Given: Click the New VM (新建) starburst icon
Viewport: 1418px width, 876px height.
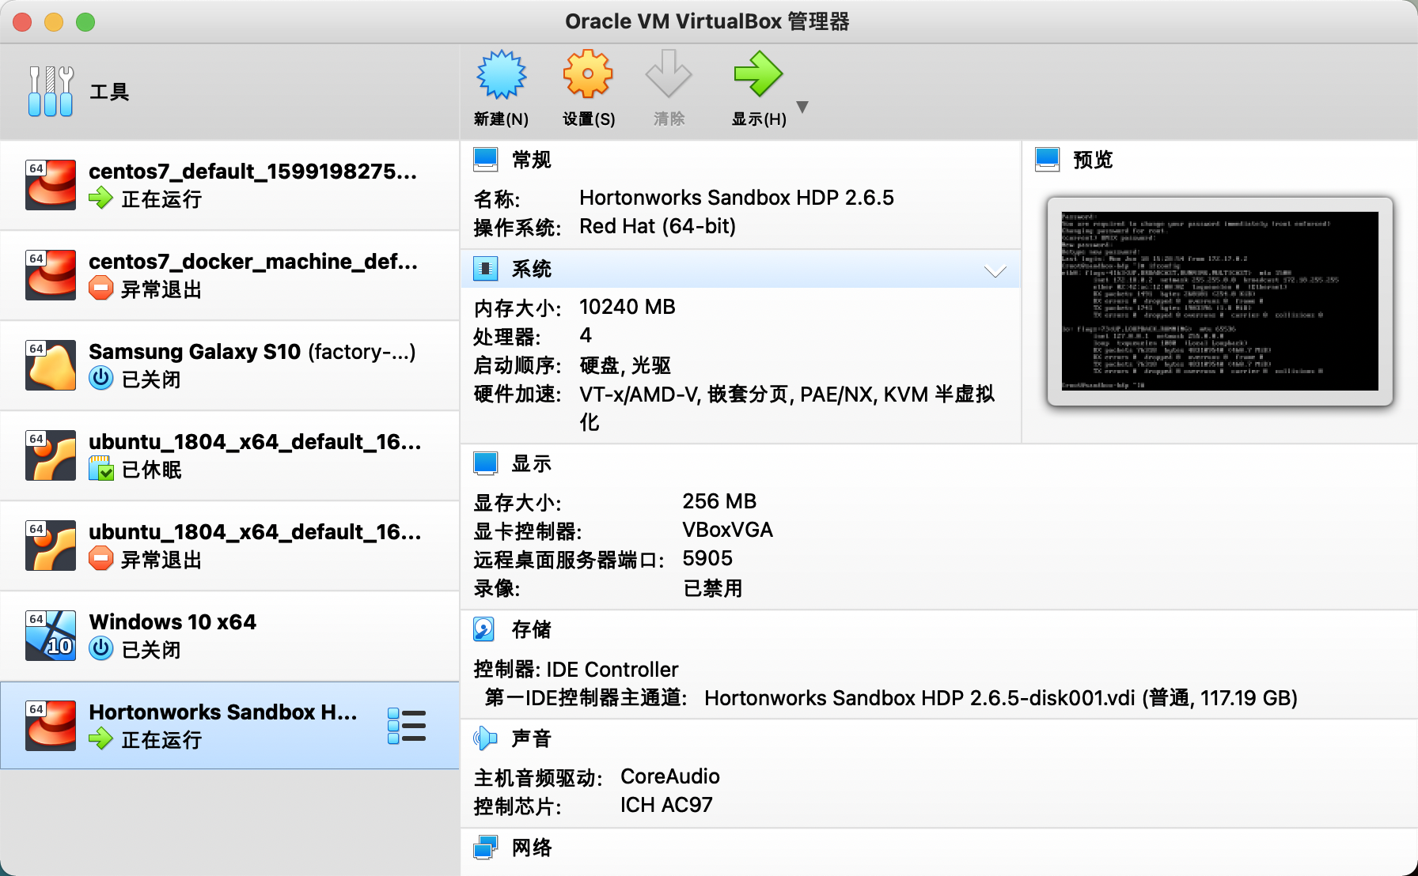Looking at the screenshot, I should pyautogui.click(x=501, y=75).
